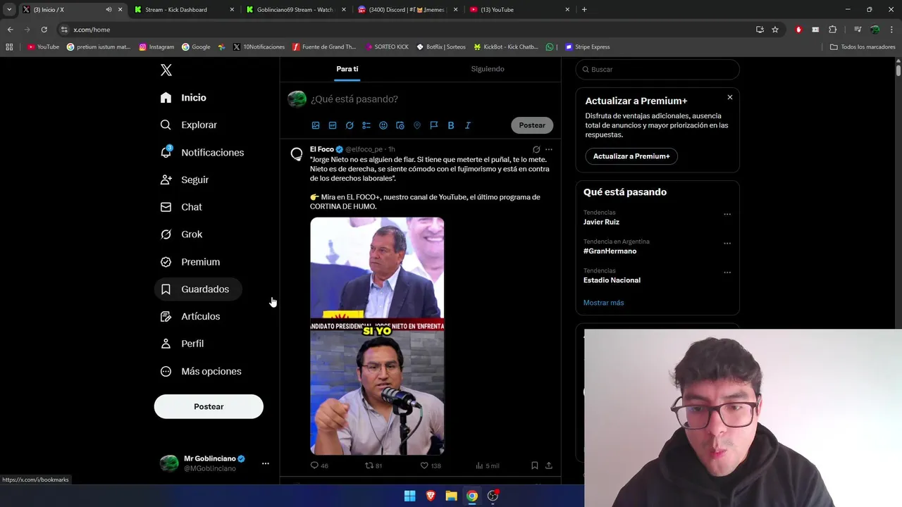Viewport: 902px width, 507px height.
Task: Open the tab search dropdown arrow
Action: (9, 10)
